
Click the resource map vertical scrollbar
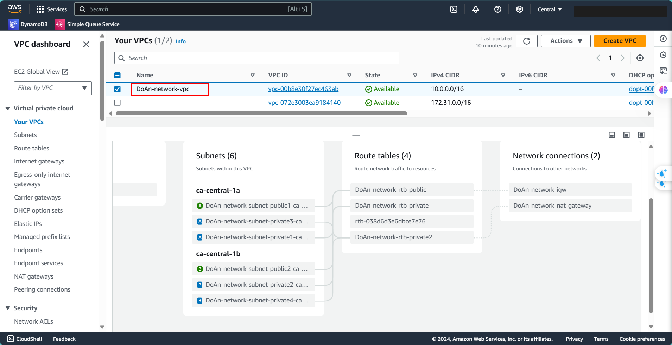pos(651,255)
